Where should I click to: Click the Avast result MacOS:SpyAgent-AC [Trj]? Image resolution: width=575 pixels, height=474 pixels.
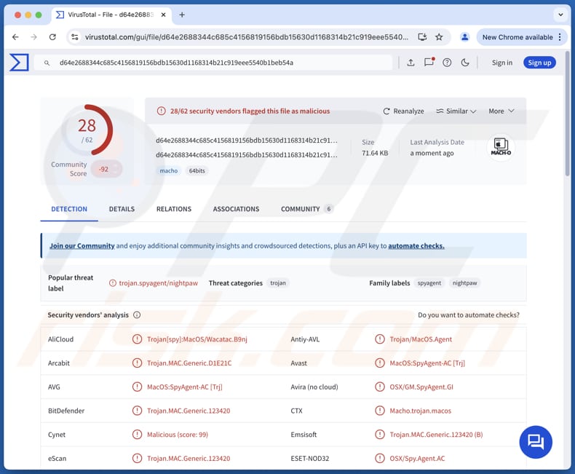tap(427, 363)
